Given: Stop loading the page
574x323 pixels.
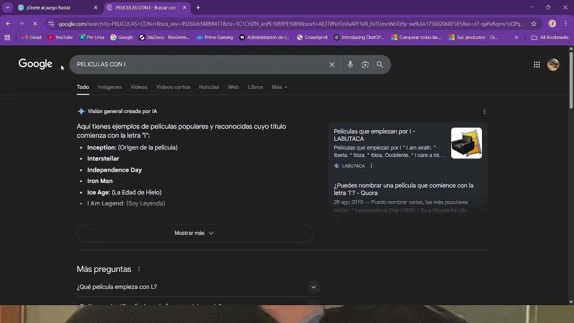Looking at the screenshot, I should point(35,23).
